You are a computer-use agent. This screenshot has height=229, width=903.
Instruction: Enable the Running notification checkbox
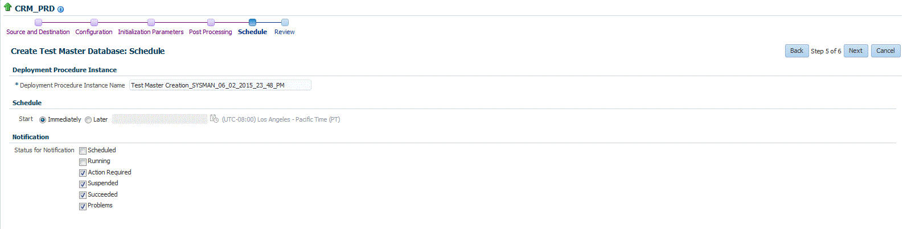[x=83, y=162]
